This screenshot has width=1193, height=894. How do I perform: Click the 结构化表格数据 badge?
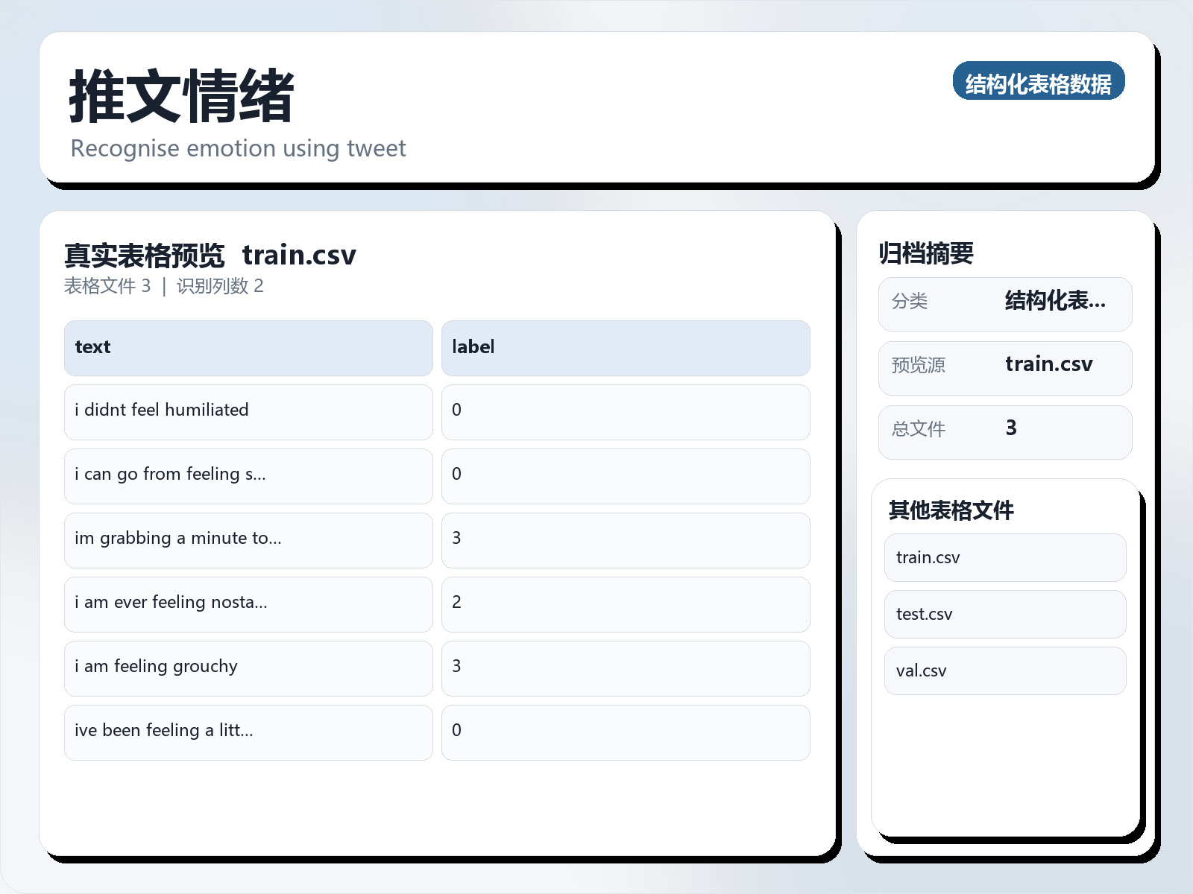(1039, 83)
